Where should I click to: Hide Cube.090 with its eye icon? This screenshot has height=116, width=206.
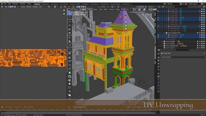coord(200,12)
